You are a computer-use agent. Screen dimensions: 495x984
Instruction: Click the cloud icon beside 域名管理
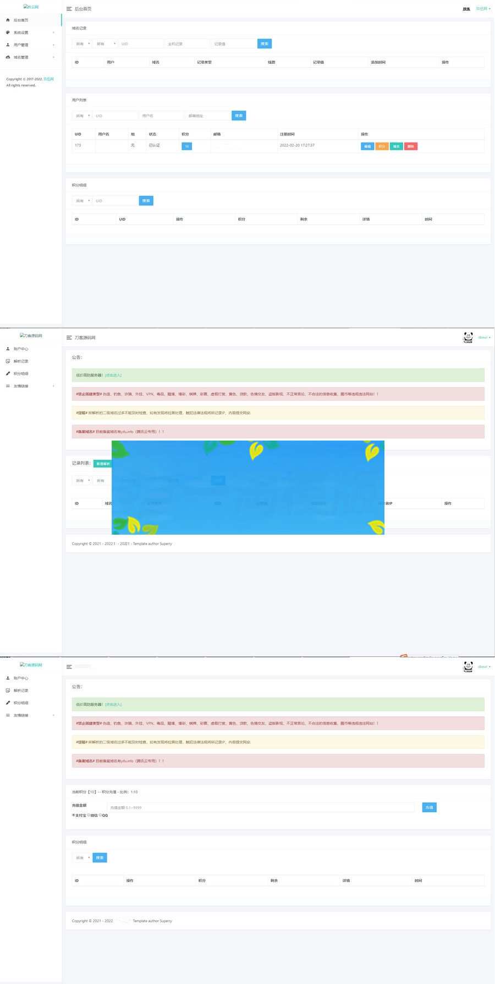(x=8, y=57)
